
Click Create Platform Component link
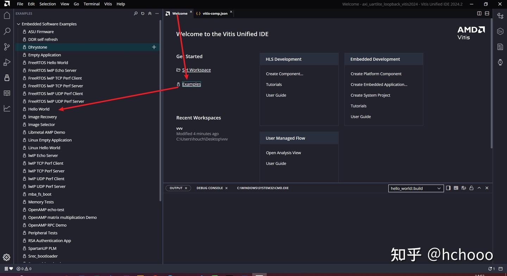tap(376, 74)
